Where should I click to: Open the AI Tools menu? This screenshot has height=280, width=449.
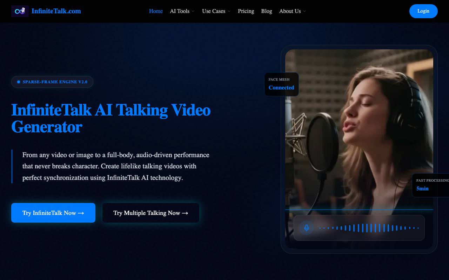pos(180,11)
